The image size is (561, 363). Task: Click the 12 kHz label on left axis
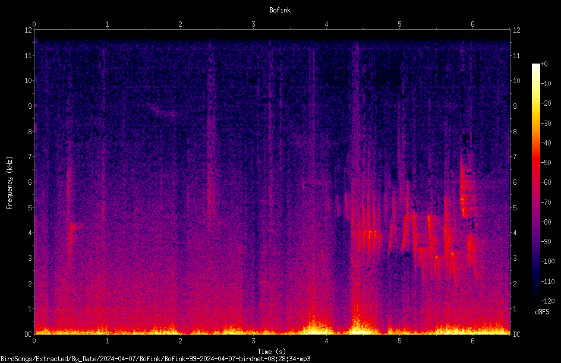tap(29, 30)
